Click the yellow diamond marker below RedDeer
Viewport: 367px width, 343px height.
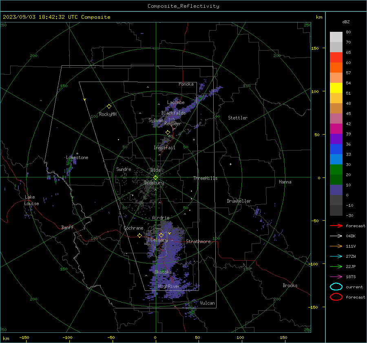(x=168, y=133)
